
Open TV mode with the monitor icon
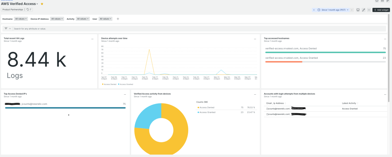pyautogui.click(x=358, y=10)
